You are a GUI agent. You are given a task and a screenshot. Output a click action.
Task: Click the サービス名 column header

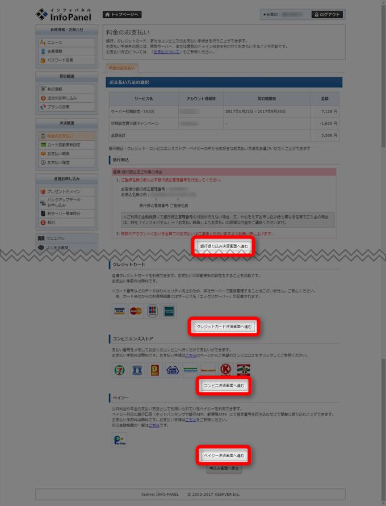144,99
